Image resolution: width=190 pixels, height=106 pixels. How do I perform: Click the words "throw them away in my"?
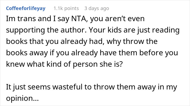point(135,87)
